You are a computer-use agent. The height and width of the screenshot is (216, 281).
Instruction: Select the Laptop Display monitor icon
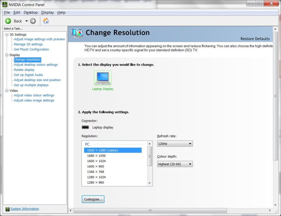(103, 78)
